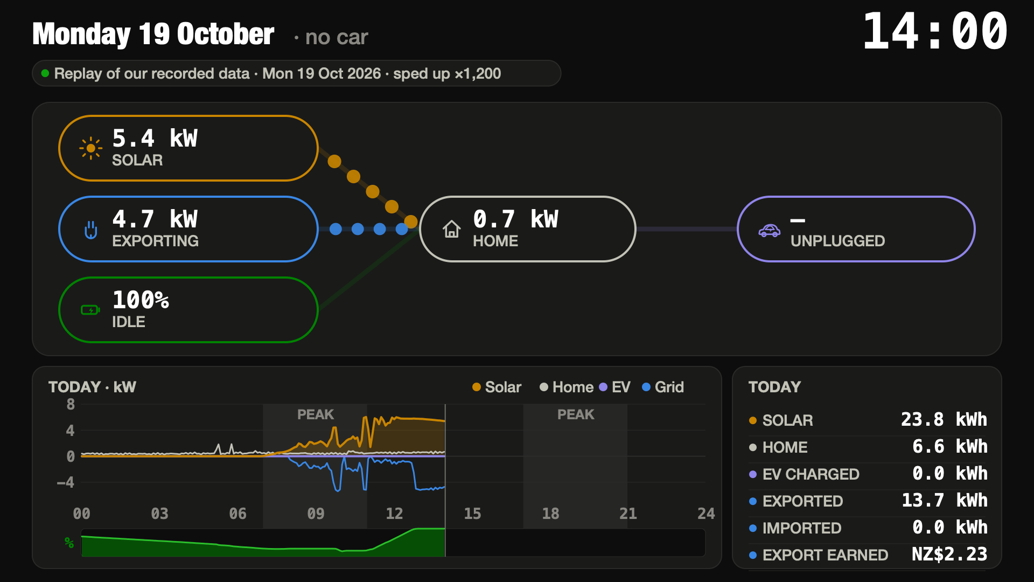The image size is (1034, 582).
Task: Toggle the Solar legend entry on chart
Action: click(497, 387)
